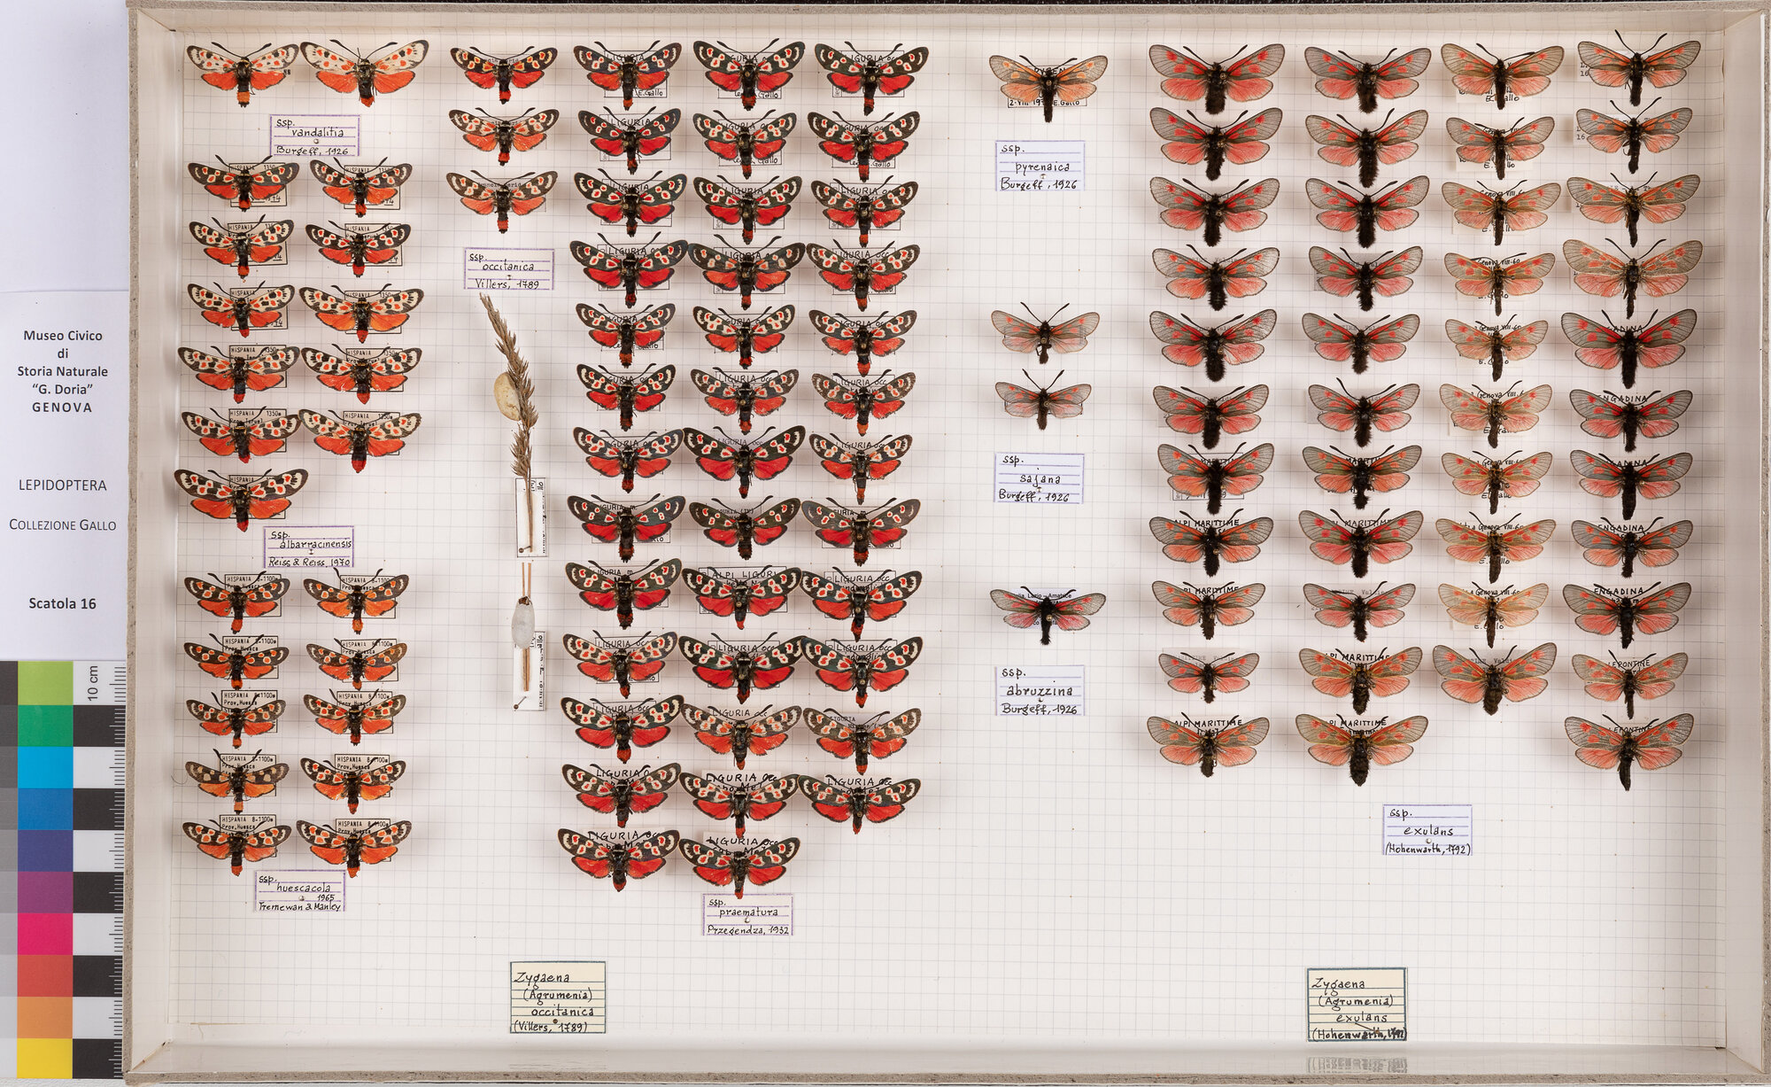Click the ssp. occitanica Villers label

[x=508, y=268]
